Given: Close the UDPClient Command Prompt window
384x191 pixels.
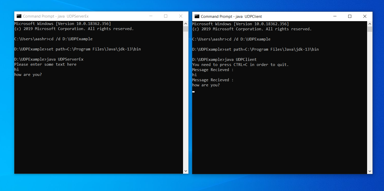Looking at the screenshot, I should 365,16.
